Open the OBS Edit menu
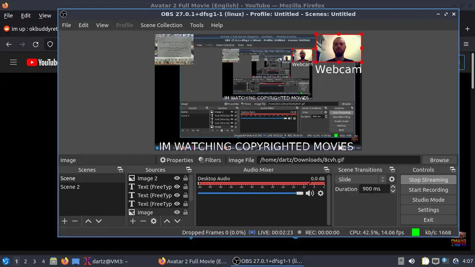 coord(83,25)
